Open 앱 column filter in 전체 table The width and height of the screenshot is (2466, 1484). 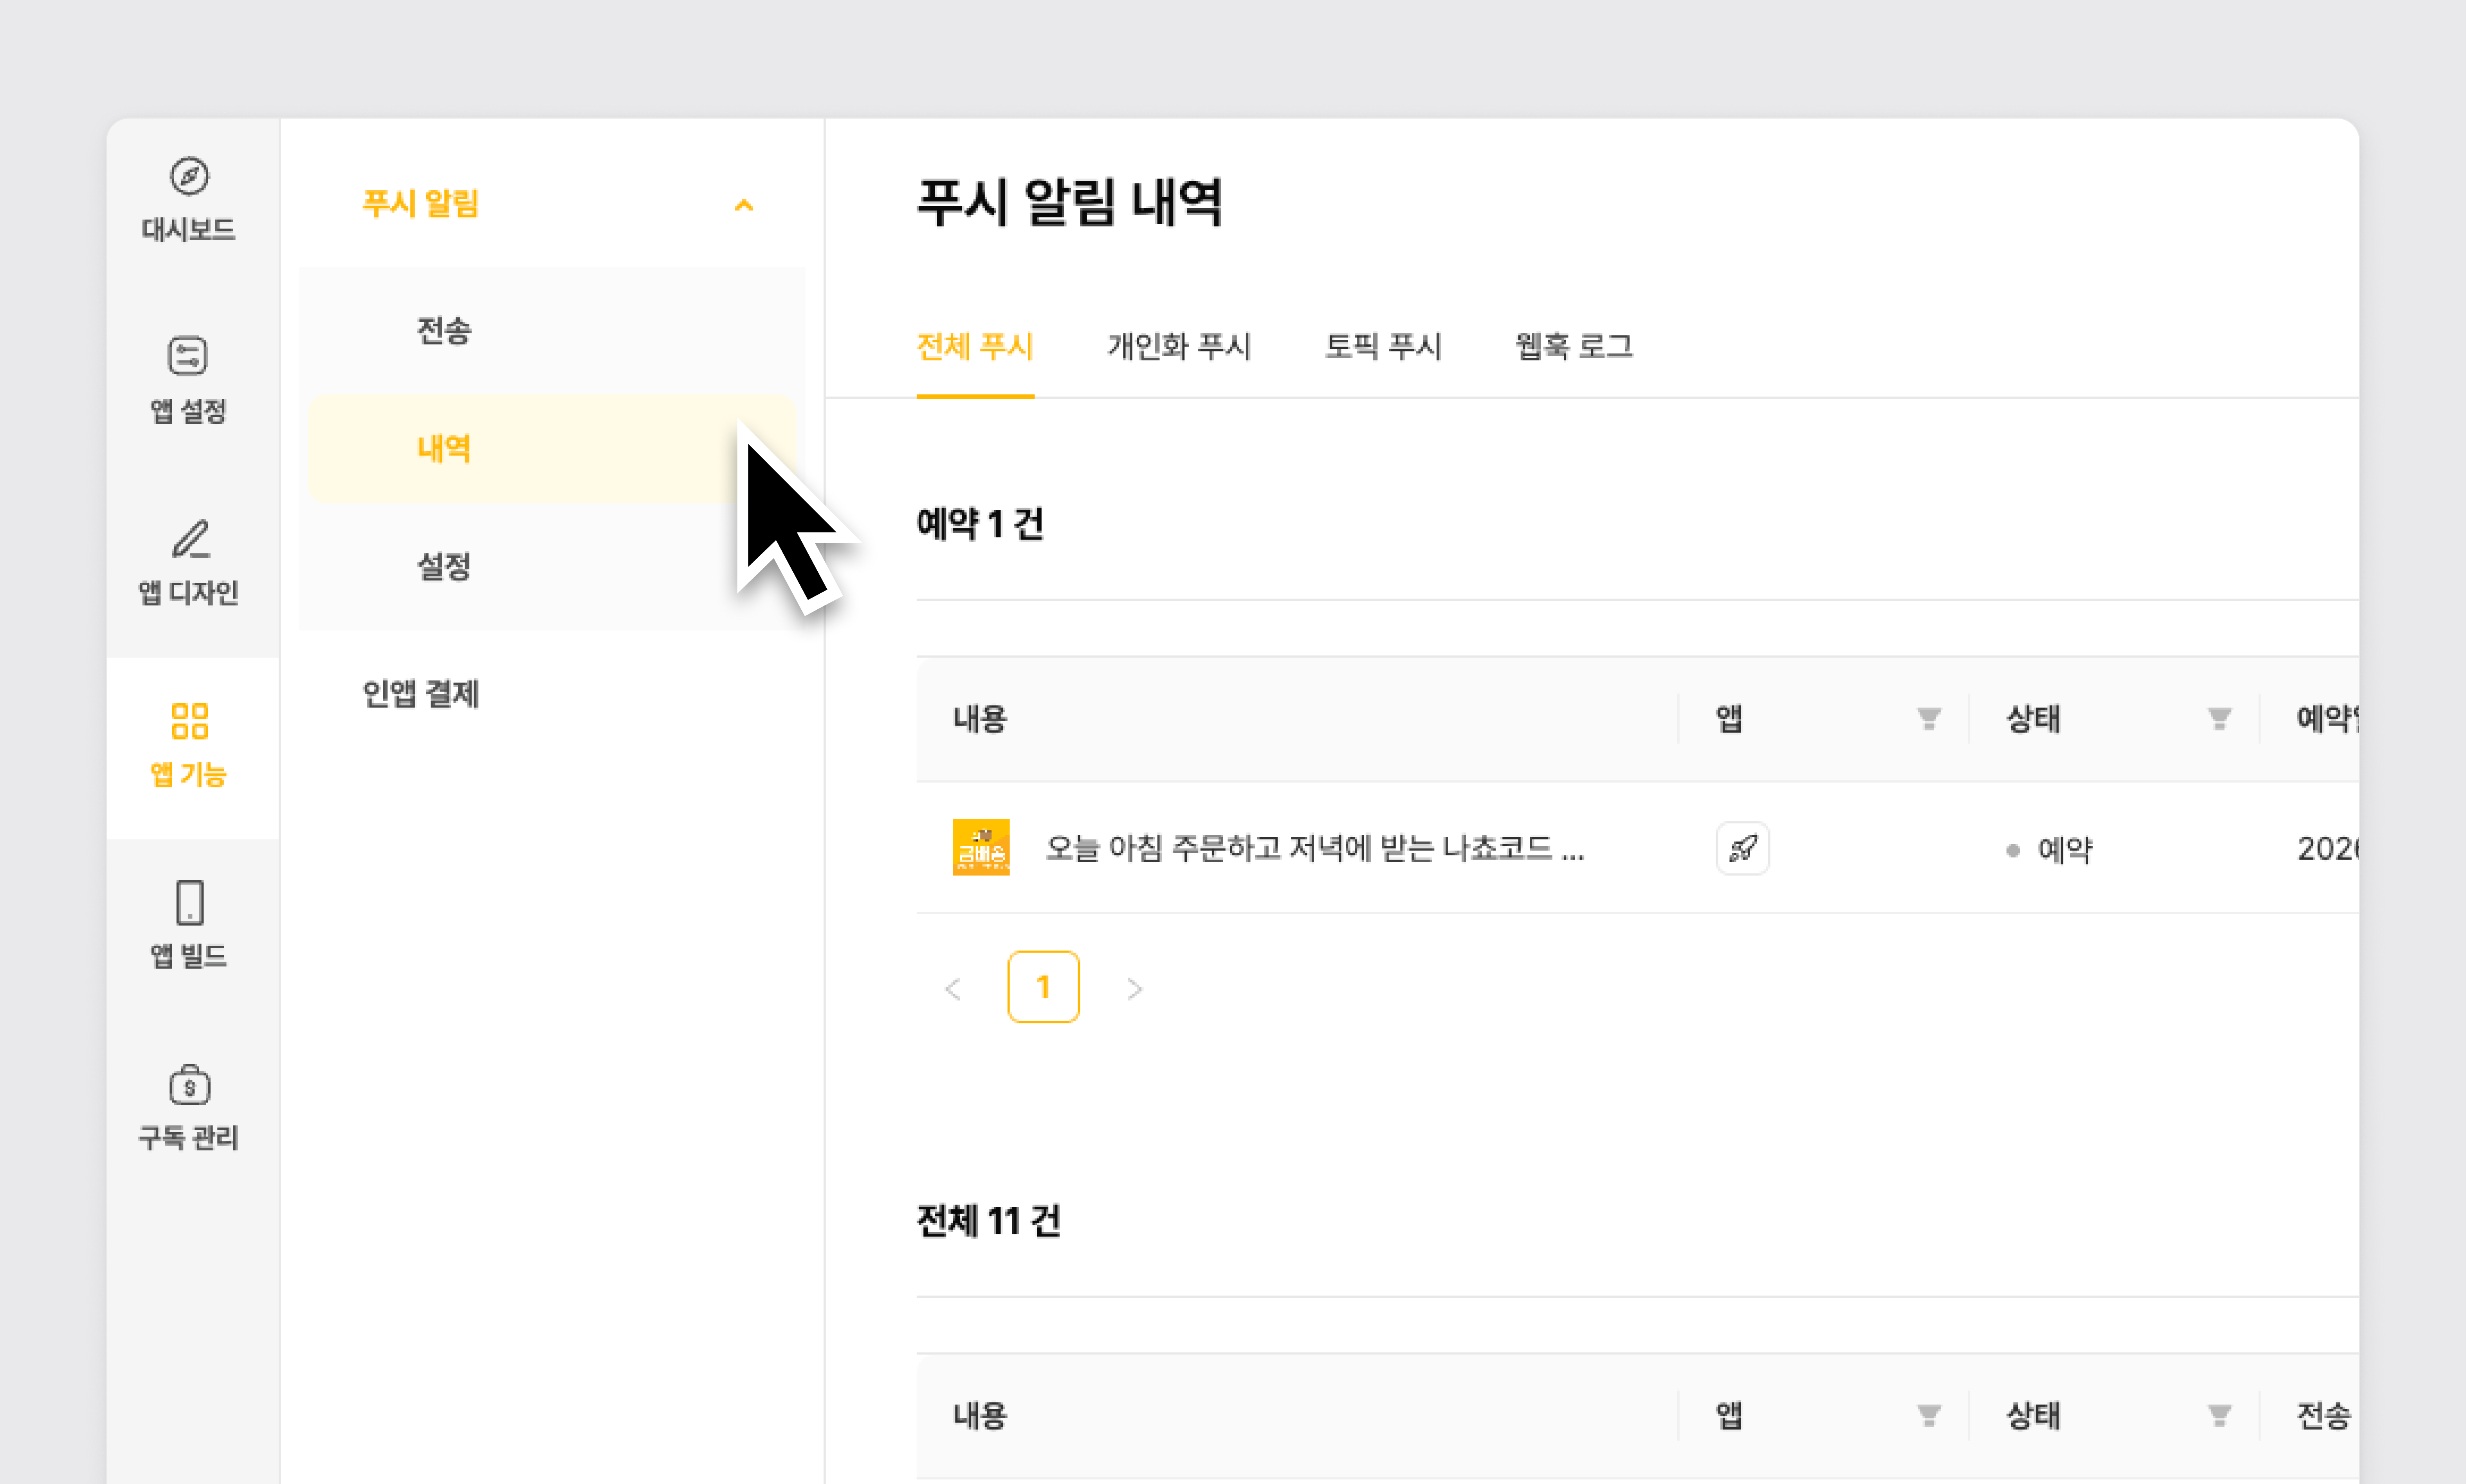pyautogui.click(x=1928, y=1415)
